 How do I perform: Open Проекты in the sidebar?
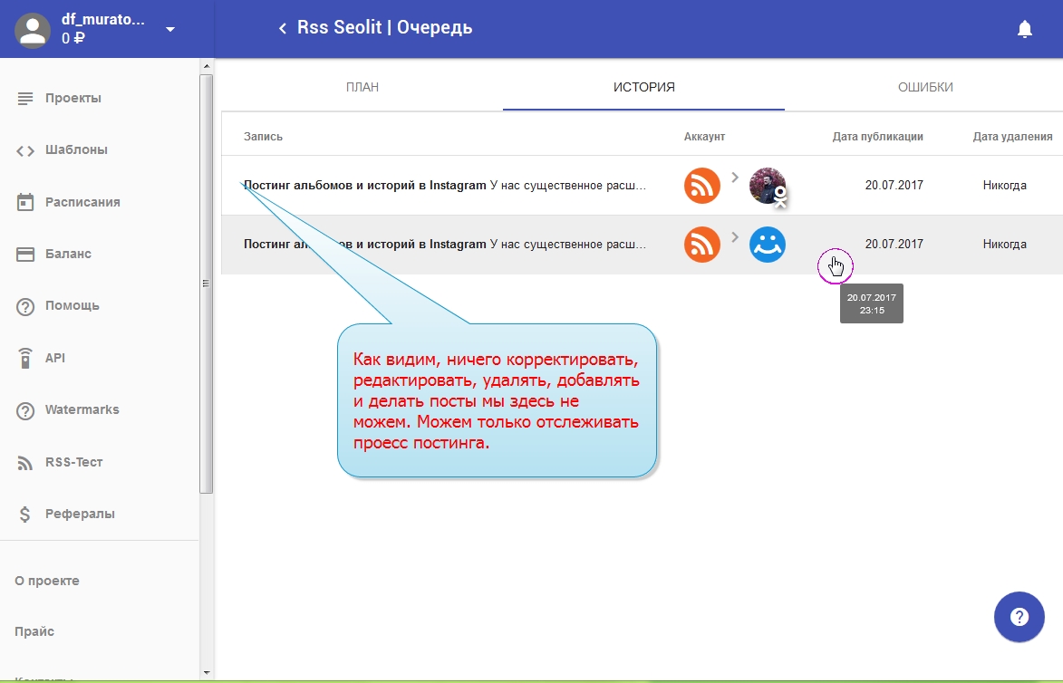72,98
